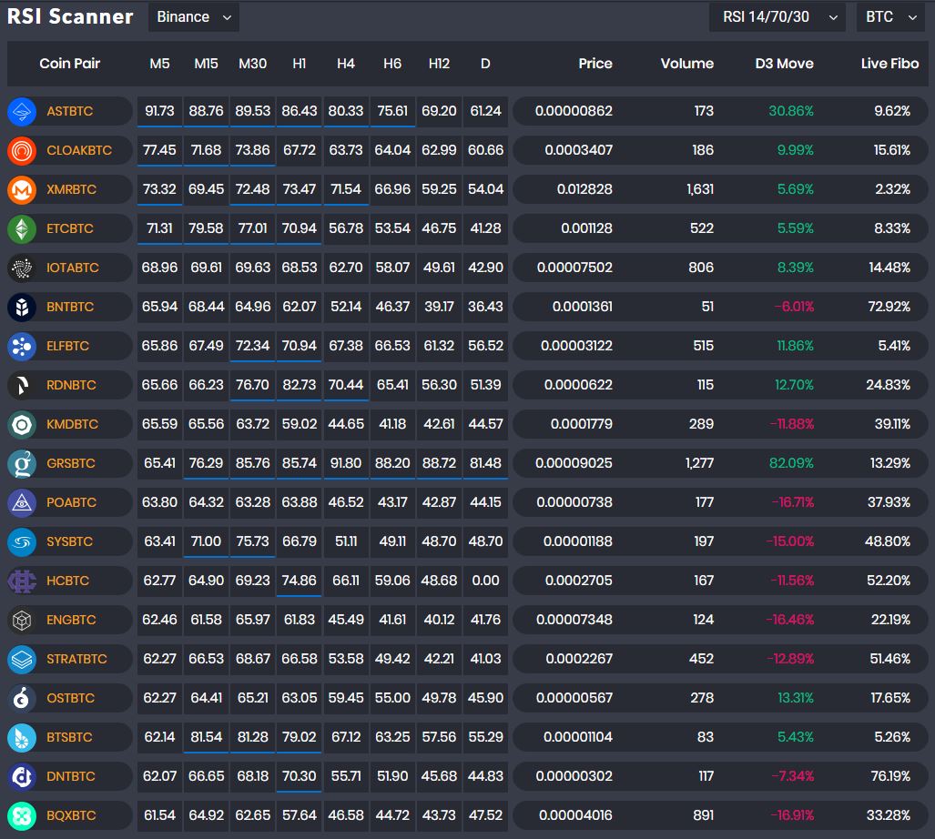Click BNTBTC D3 Move -6.01%
The image size is (935, 839).
pos(794,308)
